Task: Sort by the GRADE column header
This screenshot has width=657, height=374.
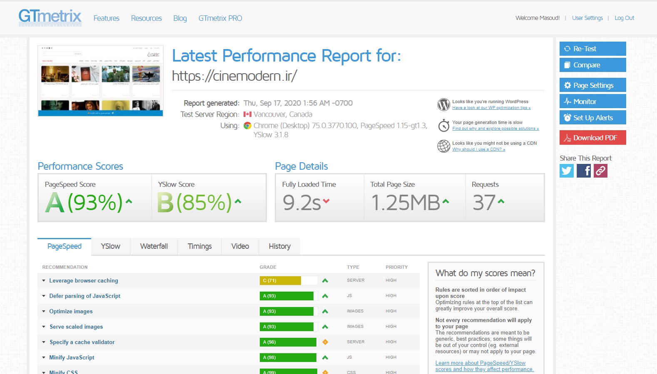Action: tap(268, 267)
